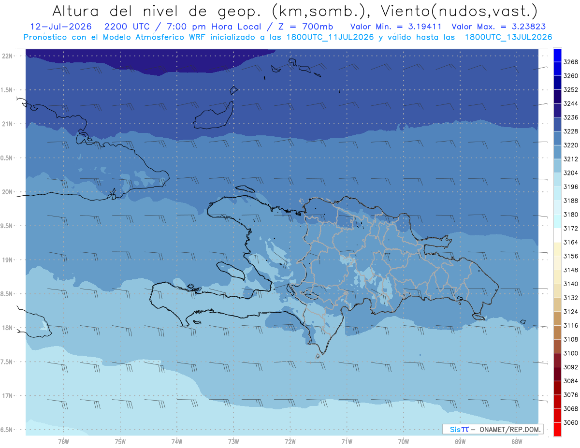The image size is (580, 448).
Task: Click the '69W' longitude axis label
Action: 460,441
